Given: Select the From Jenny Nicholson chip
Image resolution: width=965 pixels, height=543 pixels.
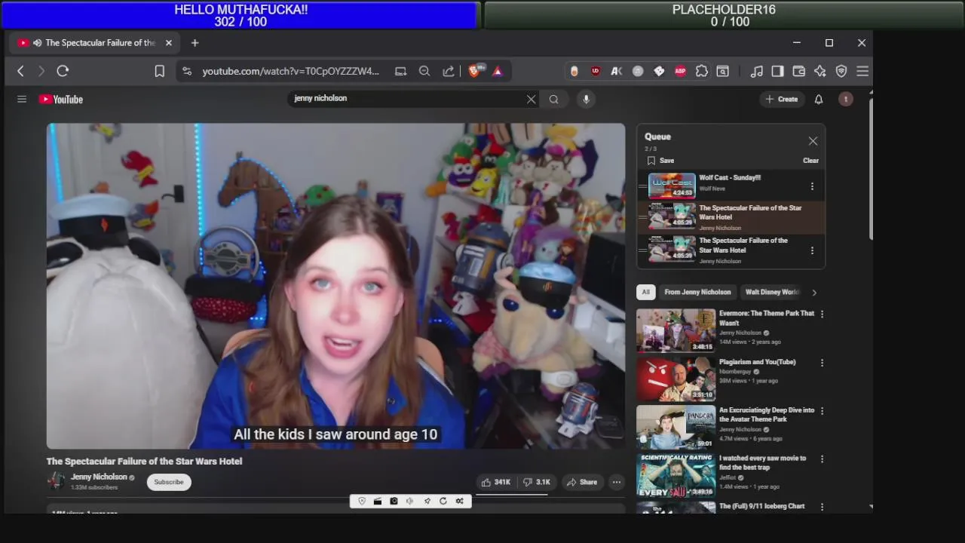Looking at the screenshot, I should 697,292.
